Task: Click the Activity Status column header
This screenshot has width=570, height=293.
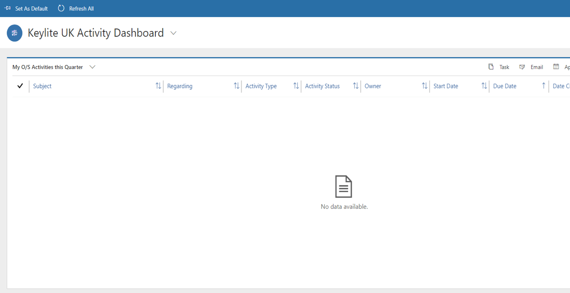Action: pyautogui.click(x=322, y=86)
